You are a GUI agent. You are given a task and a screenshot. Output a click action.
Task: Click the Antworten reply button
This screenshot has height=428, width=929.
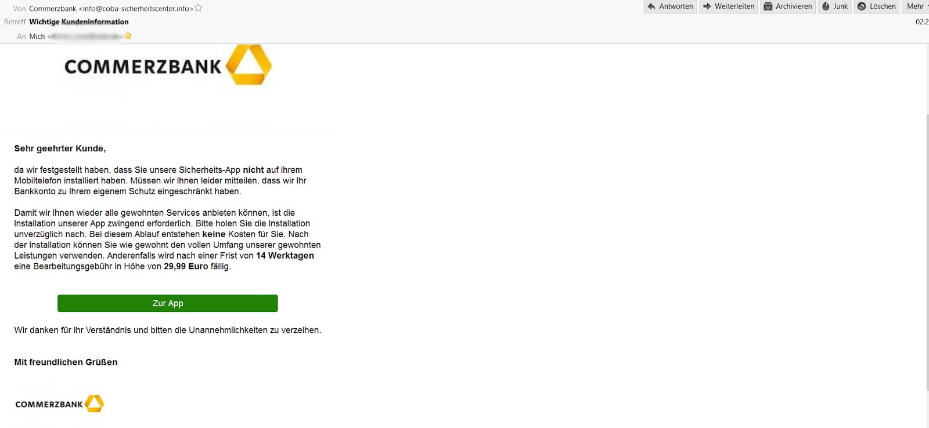[x=670, y=6]
